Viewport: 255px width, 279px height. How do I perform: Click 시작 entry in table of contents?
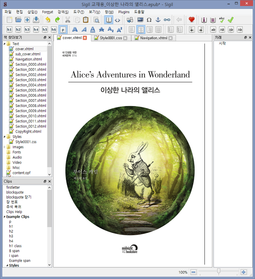point(222,43)
